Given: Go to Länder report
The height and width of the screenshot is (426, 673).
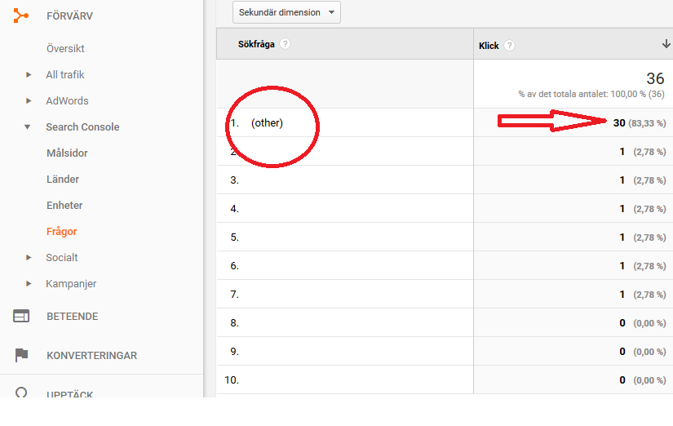Looking at the screenshot, I should [x=63, y=179].
